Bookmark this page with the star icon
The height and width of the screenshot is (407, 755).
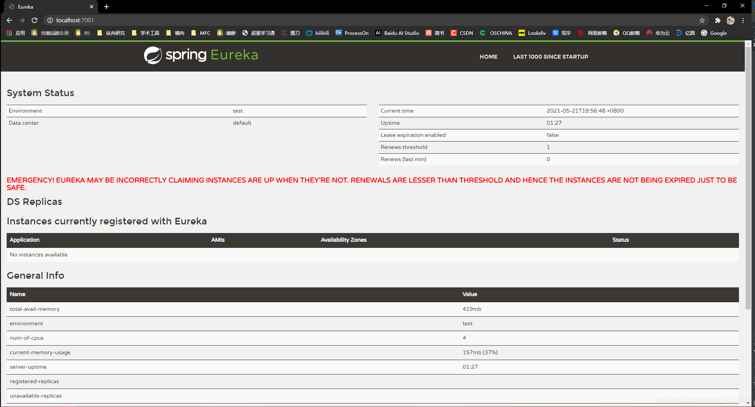click(702, 20)
